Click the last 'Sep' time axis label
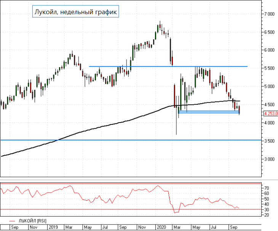The image size is (278, 231). (x=233, y=227)
